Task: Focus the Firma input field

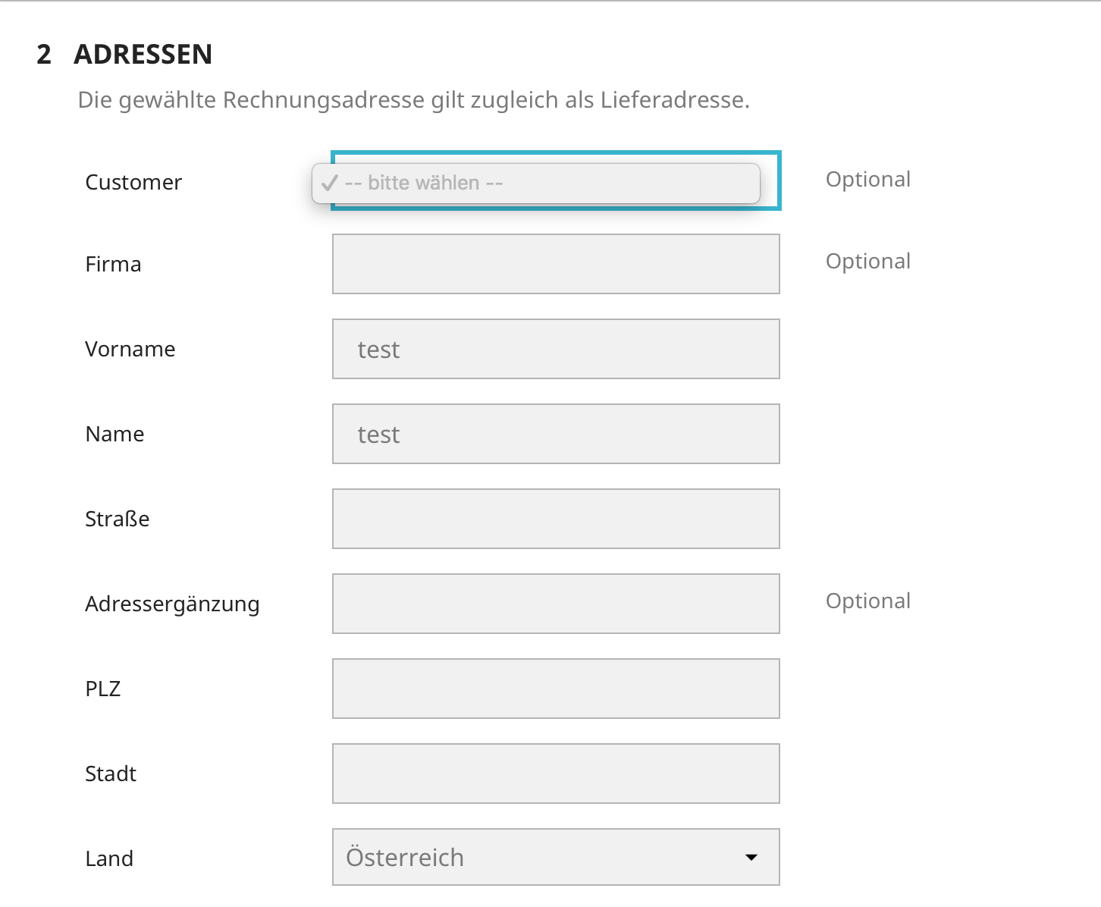Action: coord(556,264)
